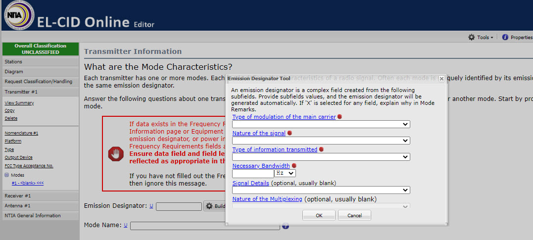
Task: Click View Summary link
Action: (x=19, y=103)
